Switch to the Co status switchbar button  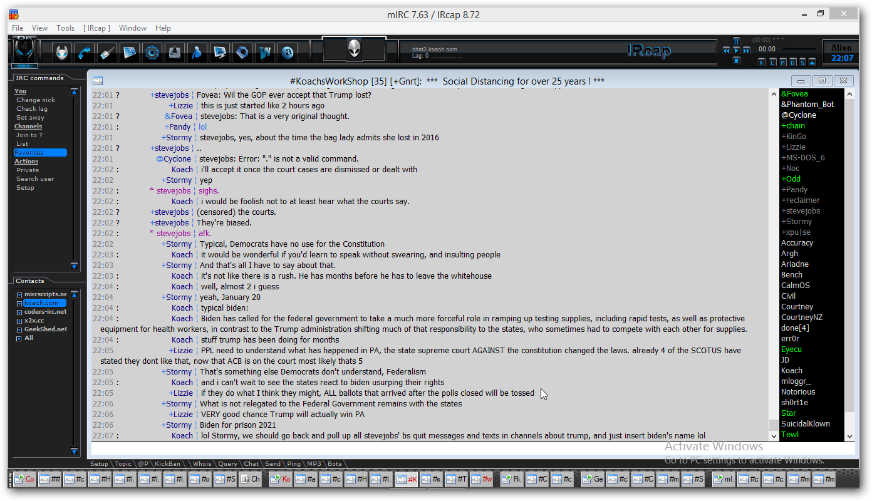(x=26, y=479)
